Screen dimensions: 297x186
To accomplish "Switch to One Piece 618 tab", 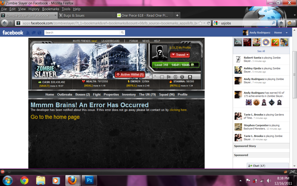I will click(x=144, y=15).
